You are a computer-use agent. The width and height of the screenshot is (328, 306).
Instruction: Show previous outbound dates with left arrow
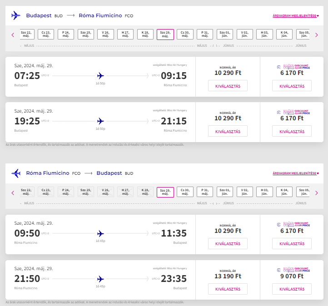(x=13, y=35)
